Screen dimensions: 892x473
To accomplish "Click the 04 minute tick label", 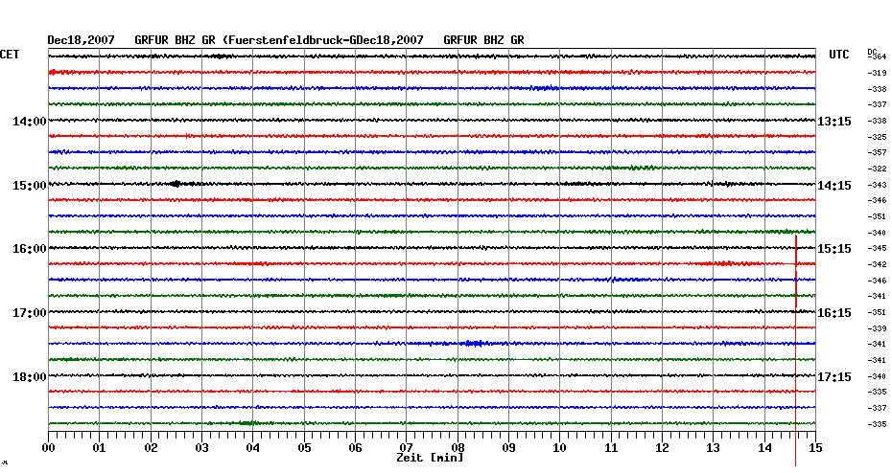I will tap(253, 448).
